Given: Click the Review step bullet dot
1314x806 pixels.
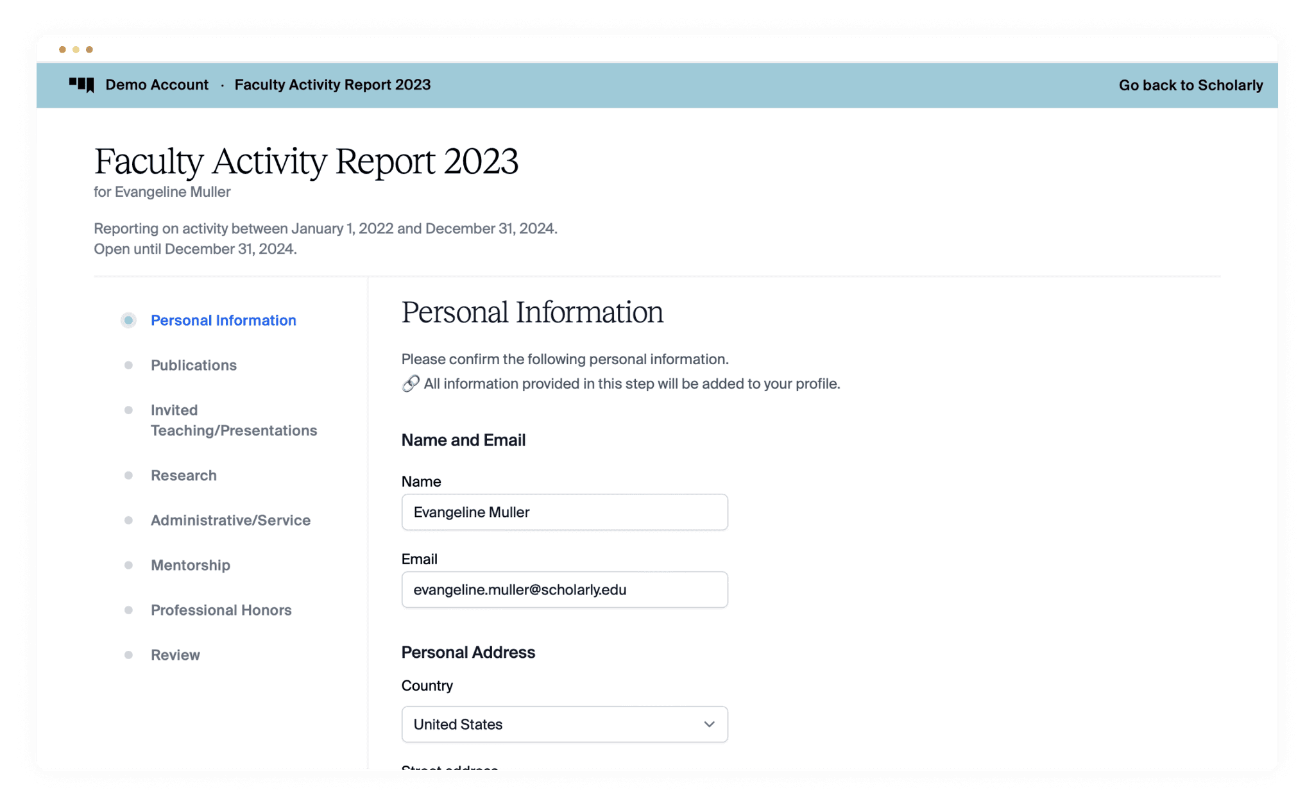Looking at the screenshot, I should (x=128, y=655).
